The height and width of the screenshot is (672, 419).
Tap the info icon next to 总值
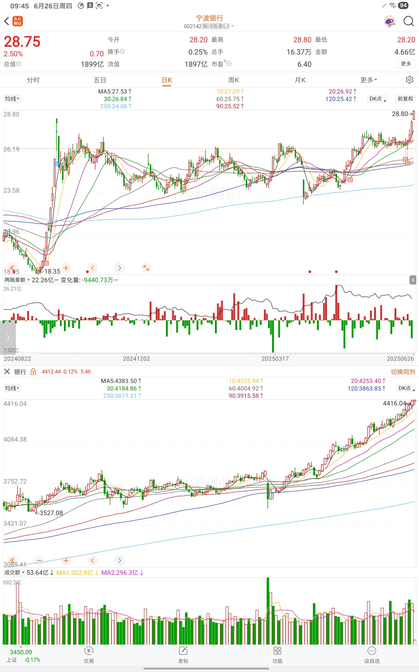click(x=18, y=64)
